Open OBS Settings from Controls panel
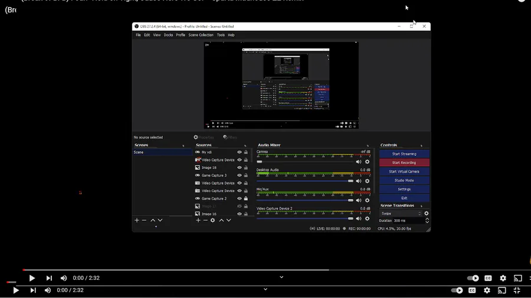The height and width of the screenshot is (298, 531). (x=404, y=189)
